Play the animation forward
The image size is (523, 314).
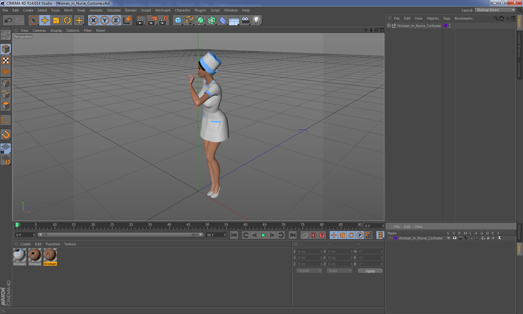pos(263,235)
